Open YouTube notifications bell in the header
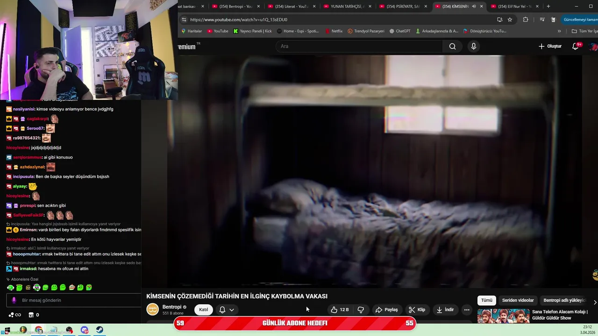This screenshot has height=336, width=598. [576, 46]
